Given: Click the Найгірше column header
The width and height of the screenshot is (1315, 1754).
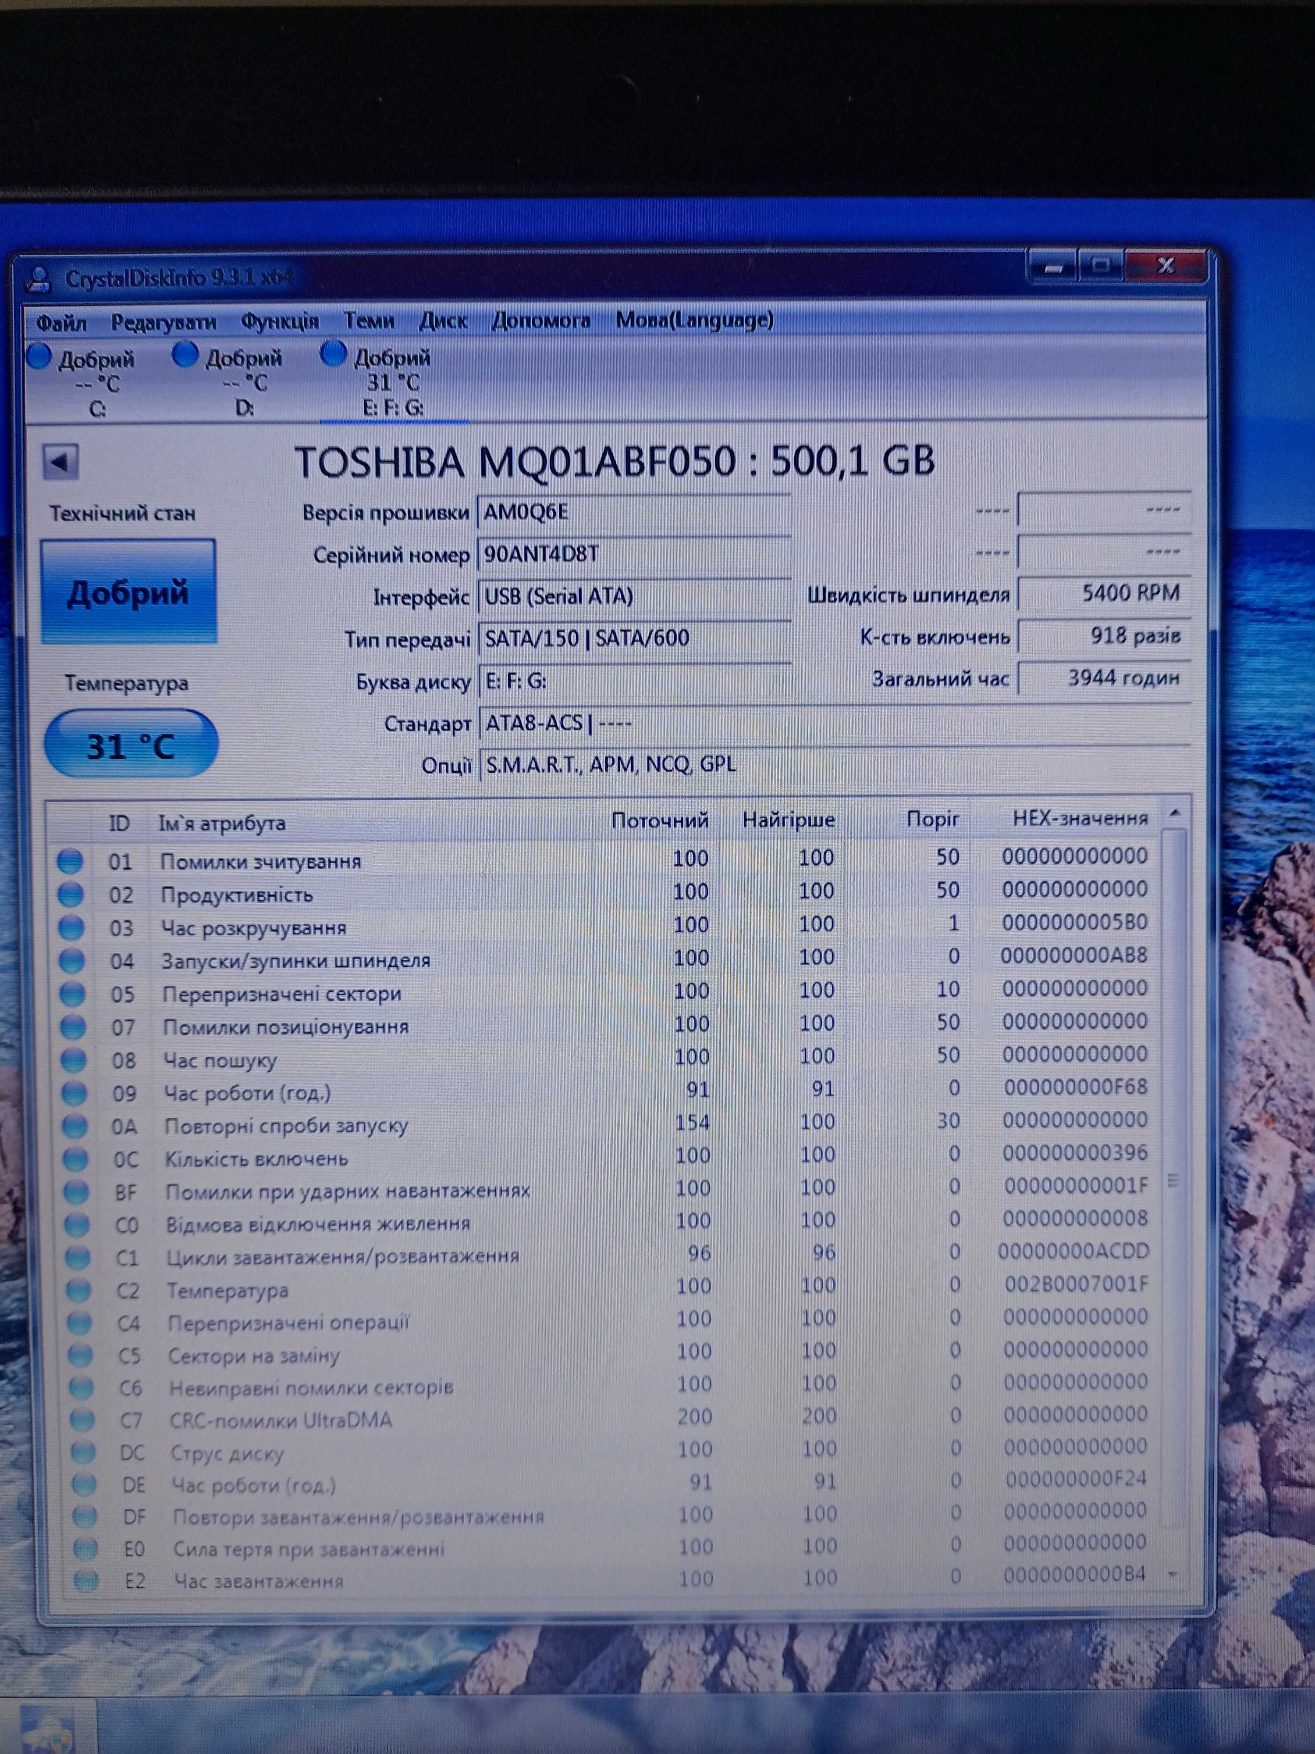Looking at the screenshot, I should tap(789, 820).
